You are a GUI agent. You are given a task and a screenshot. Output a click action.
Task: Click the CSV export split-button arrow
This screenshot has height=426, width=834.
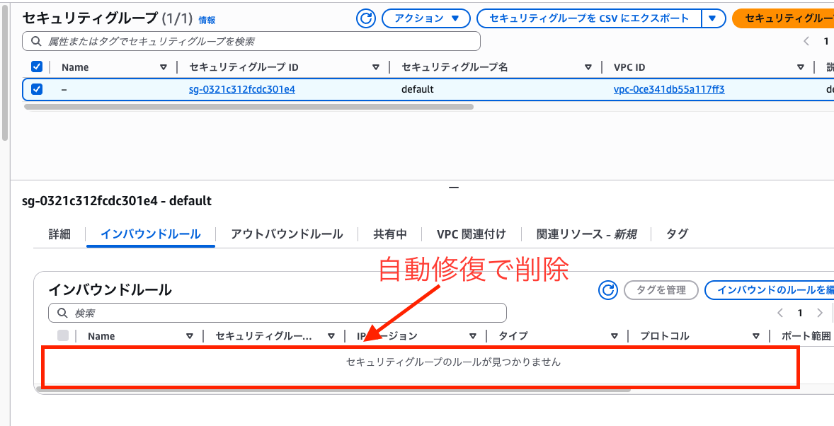(712, 18)
